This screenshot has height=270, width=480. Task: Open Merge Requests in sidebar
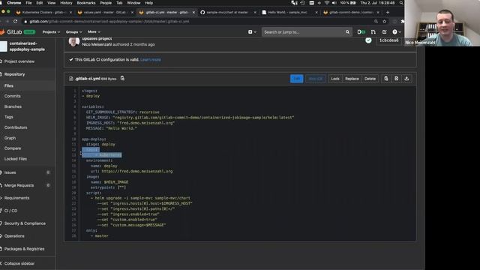pyautogui.click(x=19, y=185)
